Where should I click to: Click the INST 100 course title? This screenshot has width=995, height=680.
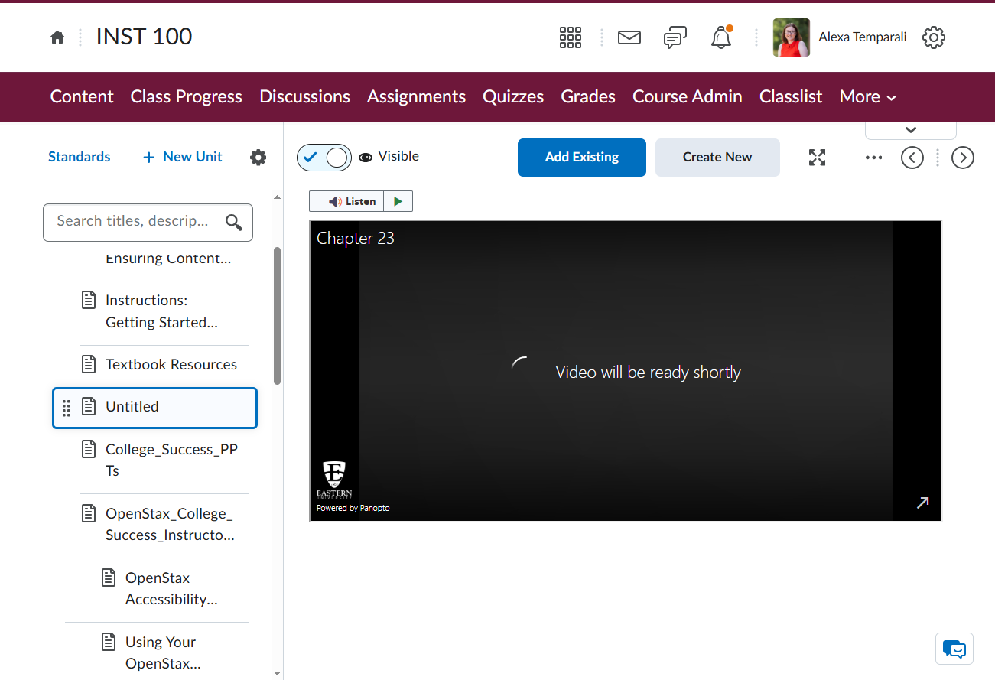(x=145, y=37)
